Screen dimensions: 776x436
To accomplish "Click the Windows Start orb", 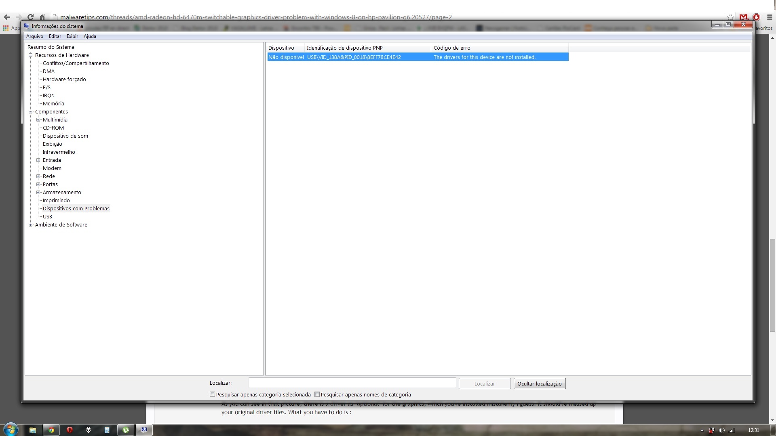I will (11, 429).
